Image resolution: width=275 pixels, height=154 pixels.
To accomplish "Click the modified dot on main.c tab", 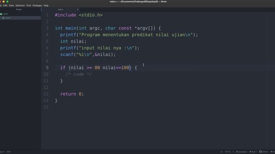I will click(x=78, y=9).
